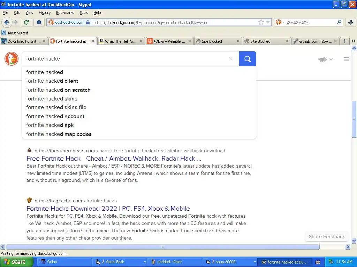Open a new tab with plus button
The width and height of the screenshot is (357, 267).
tap(345, 41)
